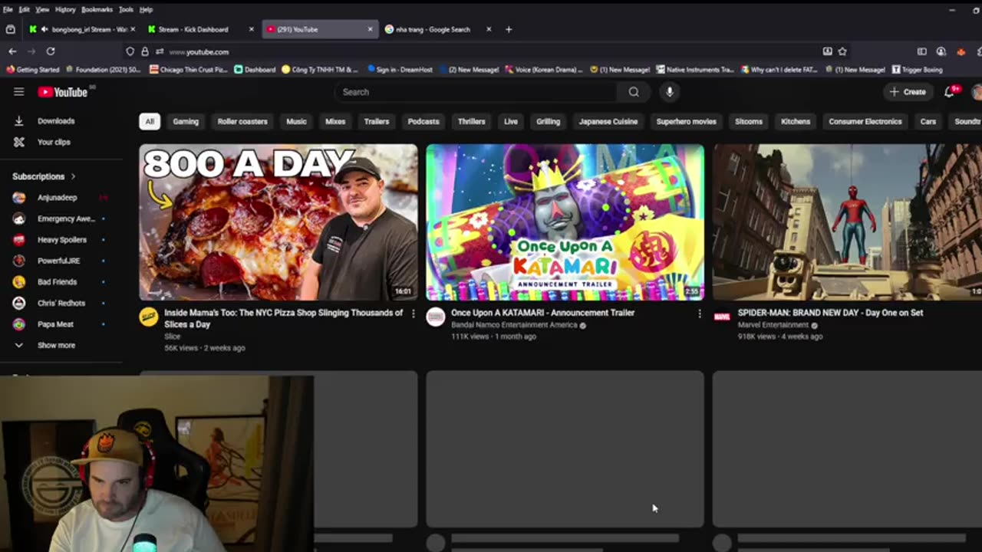Open the Bookmarks menu
Viewport: 982px width, 552px height.
[97, 9]
